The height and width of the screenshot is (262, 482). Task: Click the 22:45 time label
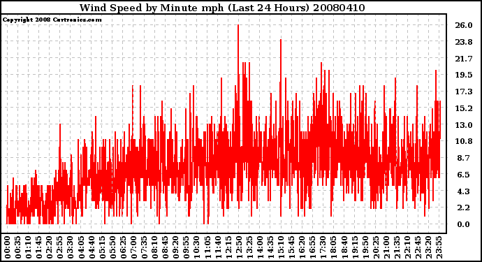pyautogui.click(x=418, y=247)
